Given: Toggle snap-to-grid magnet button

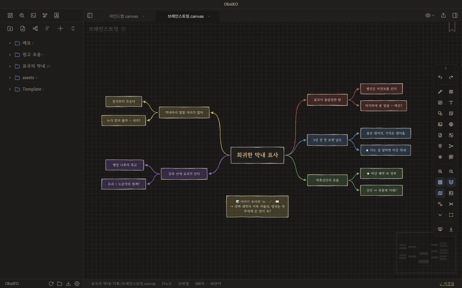Looking at the screenshot, I should (x=451, y=182).
